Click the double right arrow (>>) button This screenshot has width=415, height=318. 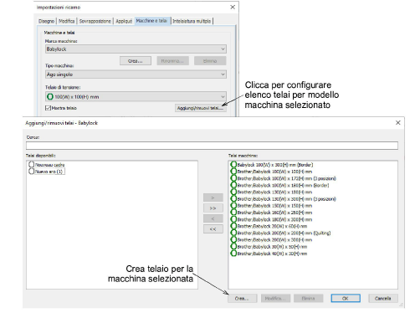click(213, 208)
